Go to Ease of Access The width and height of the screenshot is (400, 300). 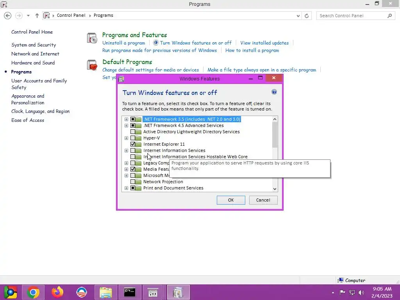pos(28,120)
